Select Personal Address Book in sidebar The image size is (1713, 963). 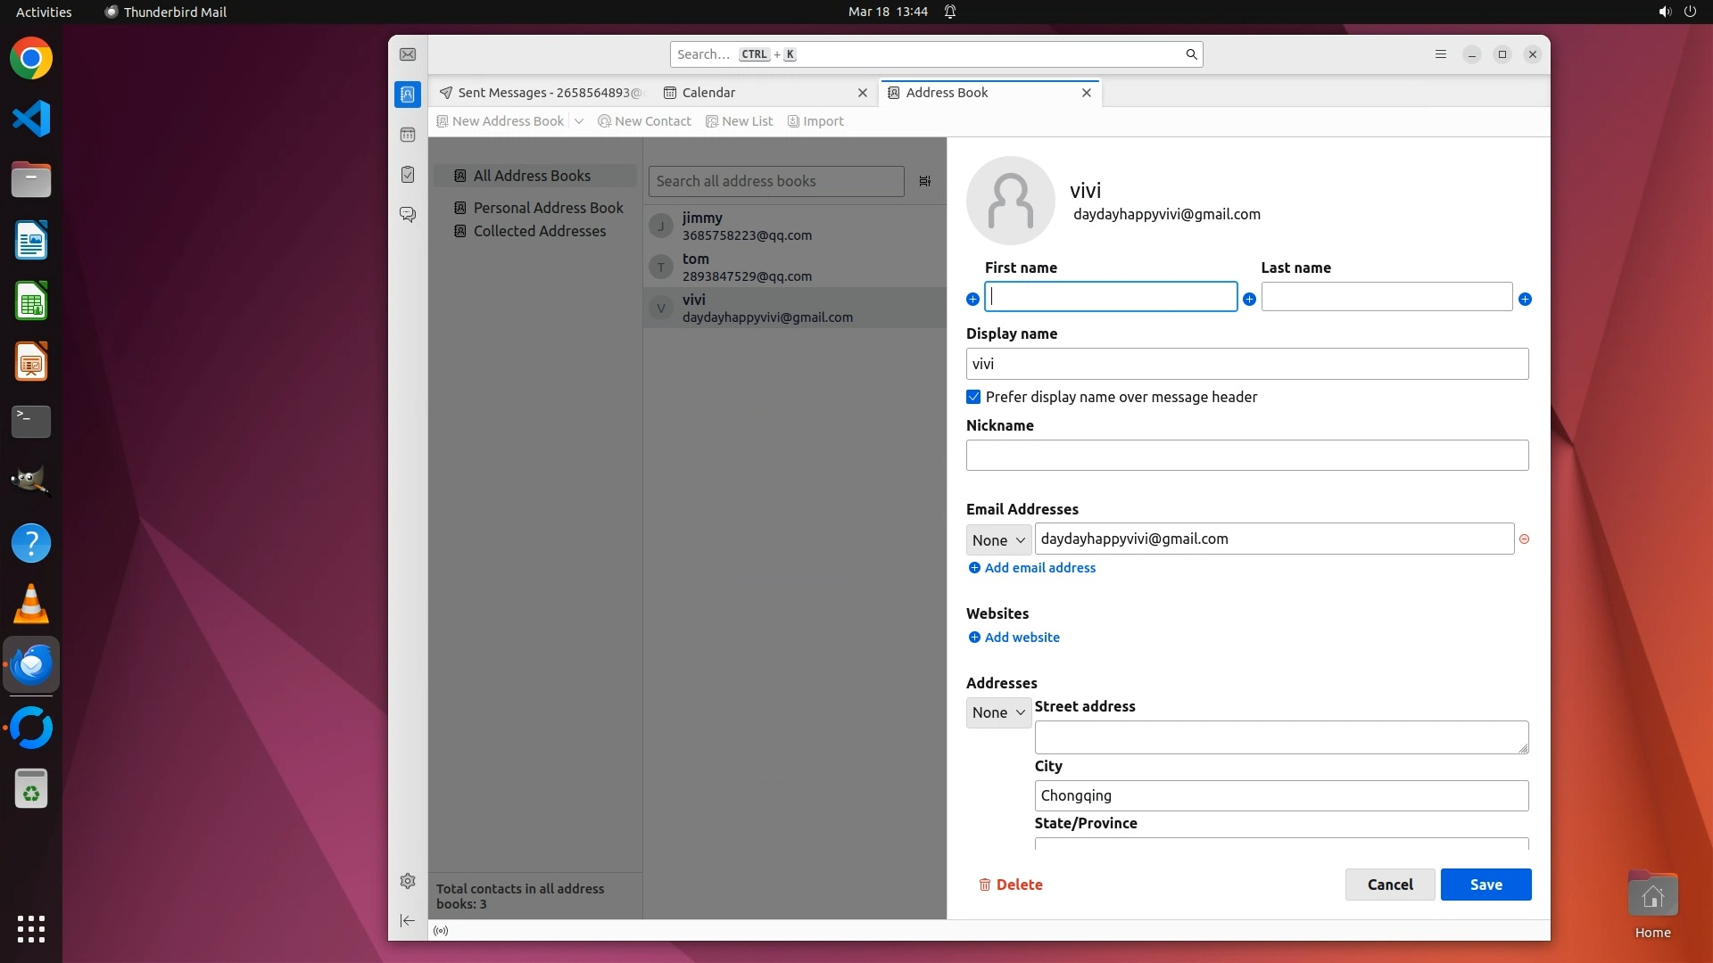[548, 208]
